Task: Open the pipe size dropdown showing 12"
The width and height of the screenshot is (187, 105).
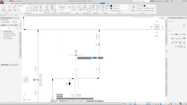Action: click(21, 8)
